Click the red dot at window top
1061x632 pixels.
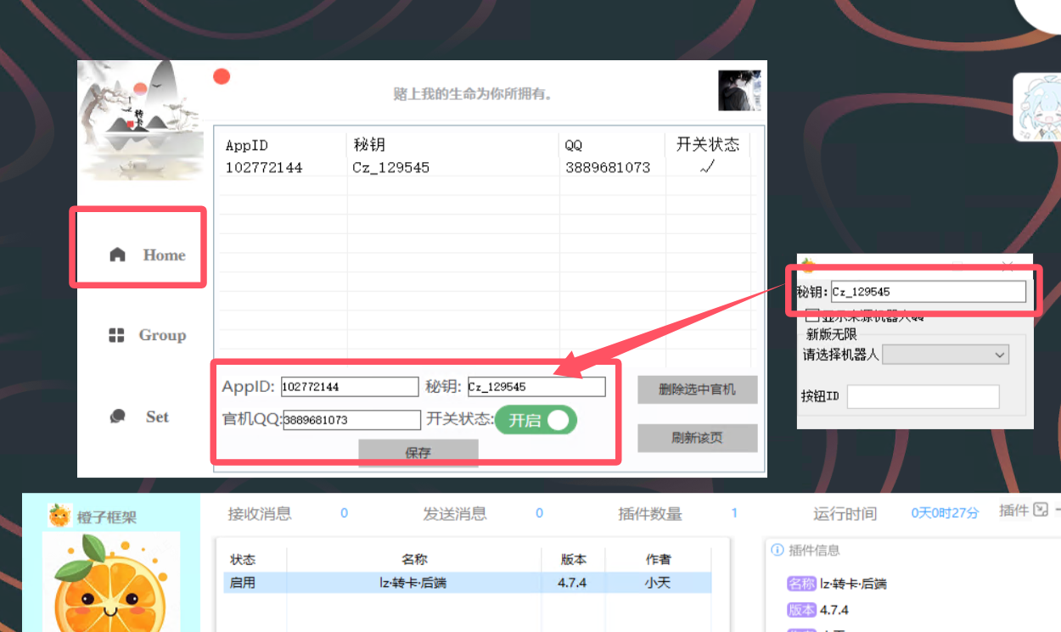click(222, 76)
